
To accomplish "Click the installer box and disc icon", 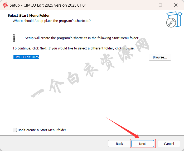I will [x=174, y=19].
